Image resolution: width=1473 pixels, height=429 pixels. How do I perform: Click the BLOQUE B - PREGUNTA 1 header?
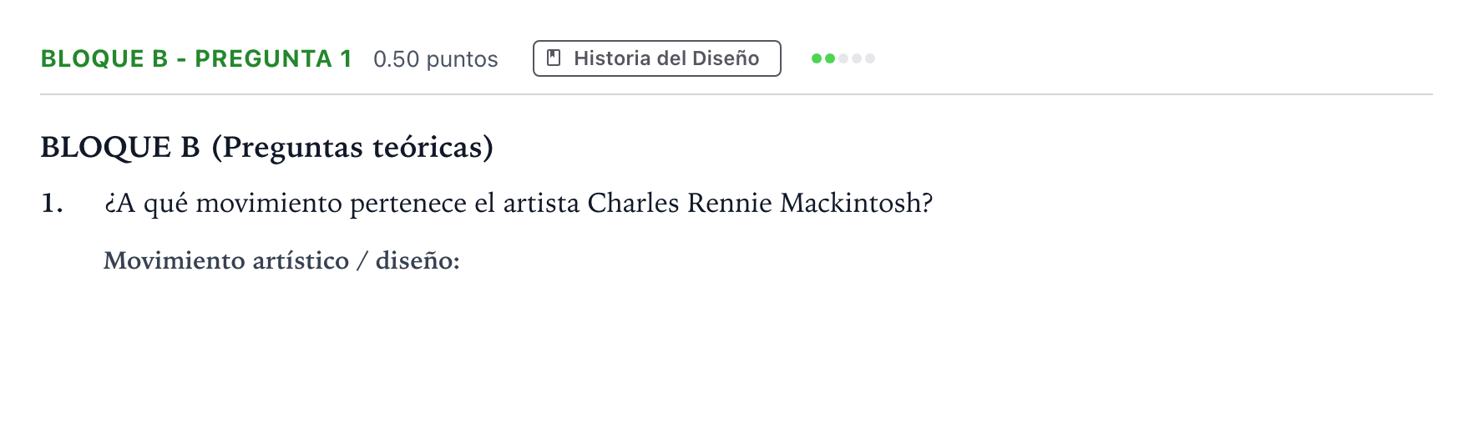tap(196, 58)
